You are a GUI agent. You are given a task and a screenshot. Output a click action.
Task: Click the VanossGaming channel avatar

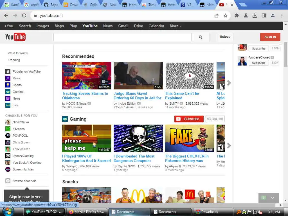click(8, 156)
